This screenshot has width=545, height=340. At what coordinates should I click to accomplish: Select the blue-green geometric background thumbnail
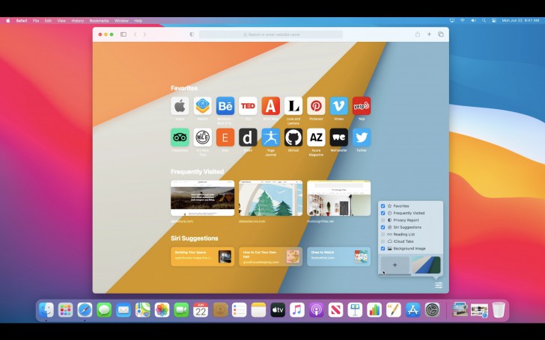click(426, 265)
